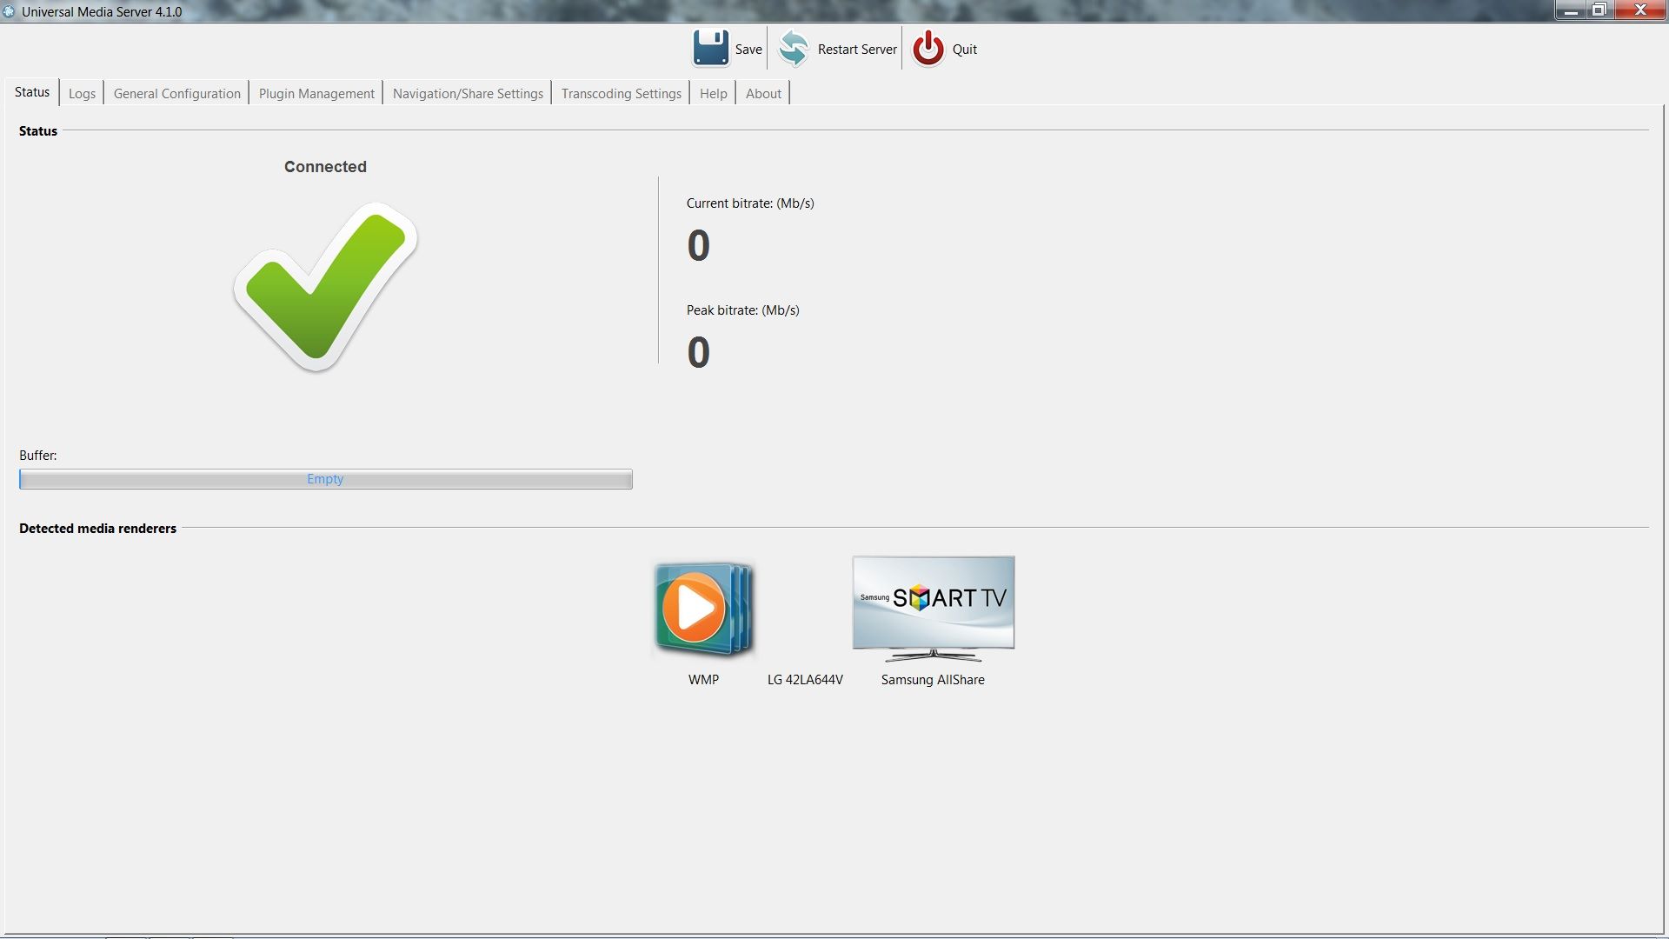Click the Buffer label

click(38, 456)
